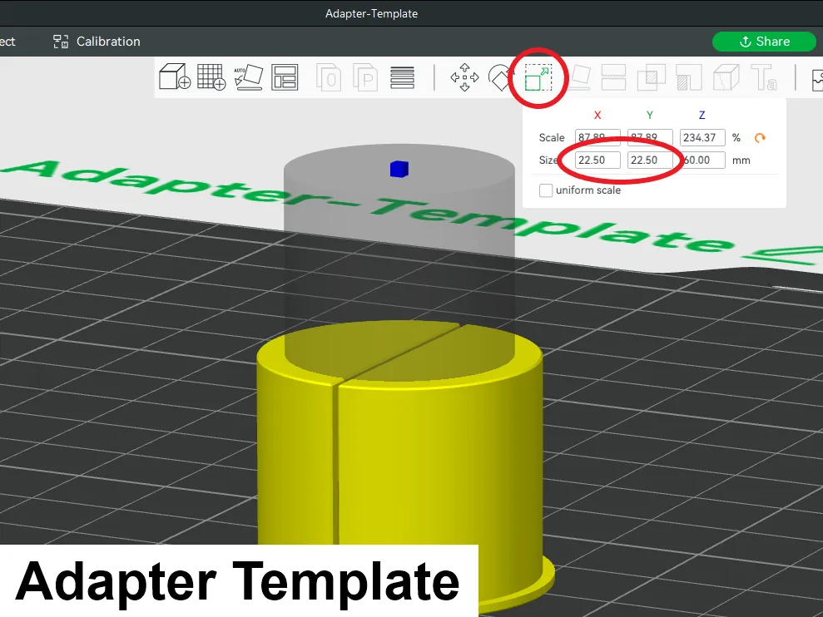Click the reset scale orange arrow
This screenshot has height=617, width=823.
(x=759, y=138)
